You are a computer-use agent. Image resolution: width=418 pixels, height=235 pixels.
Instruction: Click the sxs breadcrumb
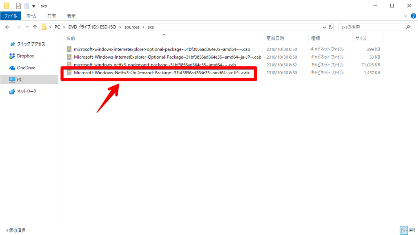tap(151, 27)
